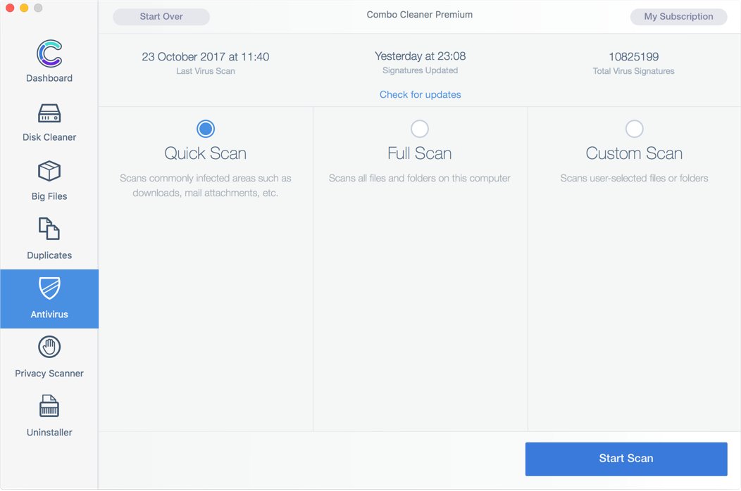Image resolution: width=741 pixels, height=491 pixels.
Task: Click the Uninstaller sidebar label
Action: coord(49,433)
